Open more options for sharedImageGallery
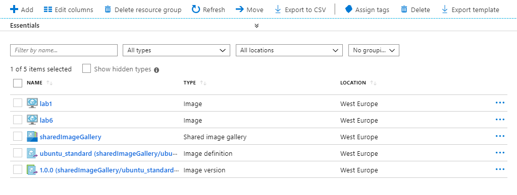 click(500, 136)
